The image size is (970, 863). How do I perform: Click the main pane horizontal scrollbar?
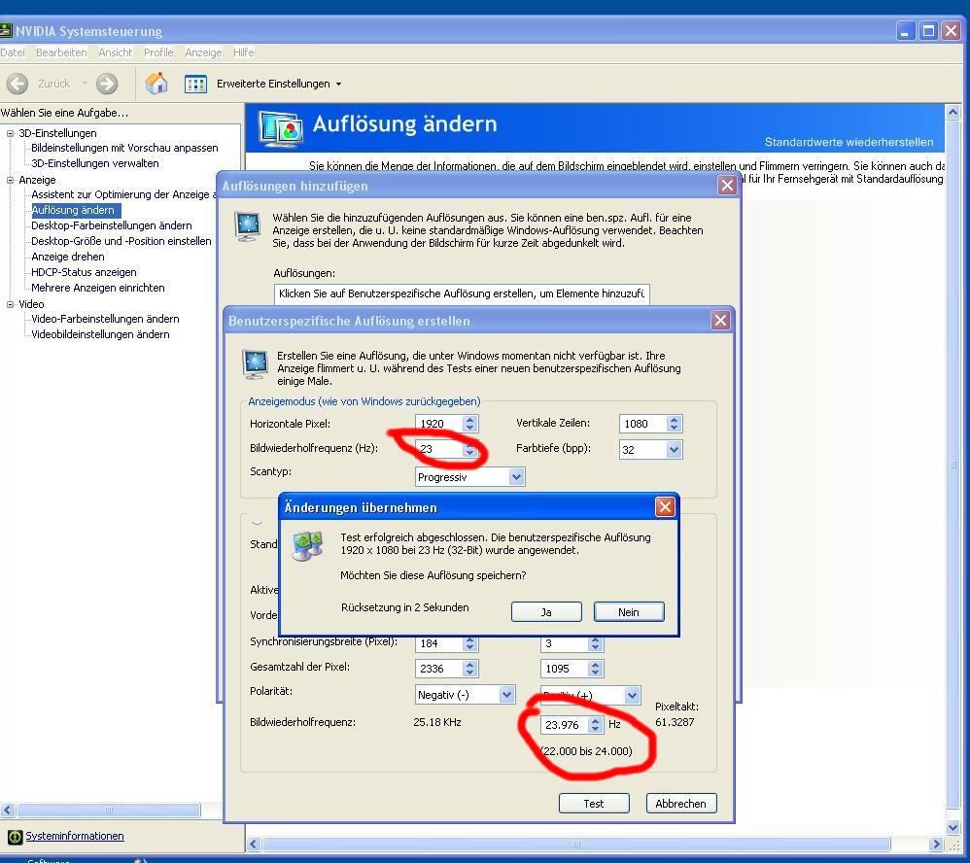pyautogui.click(x=576, y=844)
